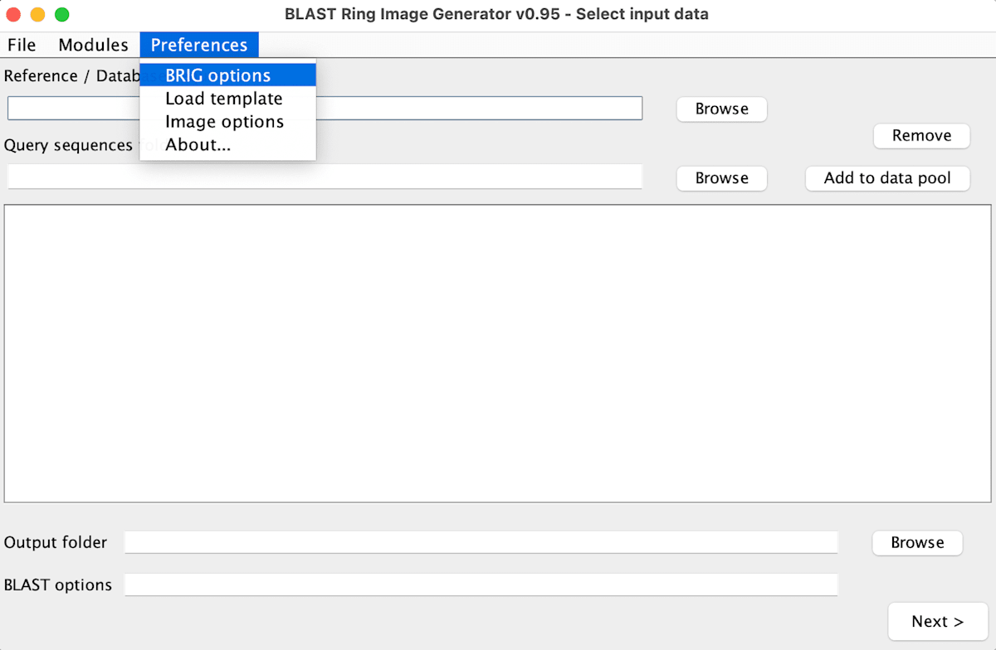Show the About... dialog
Viewport: 996px width, 650px height.
228,145
